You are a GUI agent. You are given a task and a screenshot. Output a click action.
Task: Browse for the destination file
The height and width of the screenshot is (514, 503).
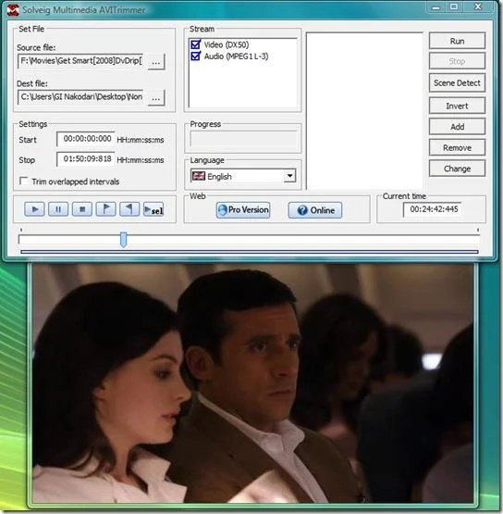click(156, 97)
